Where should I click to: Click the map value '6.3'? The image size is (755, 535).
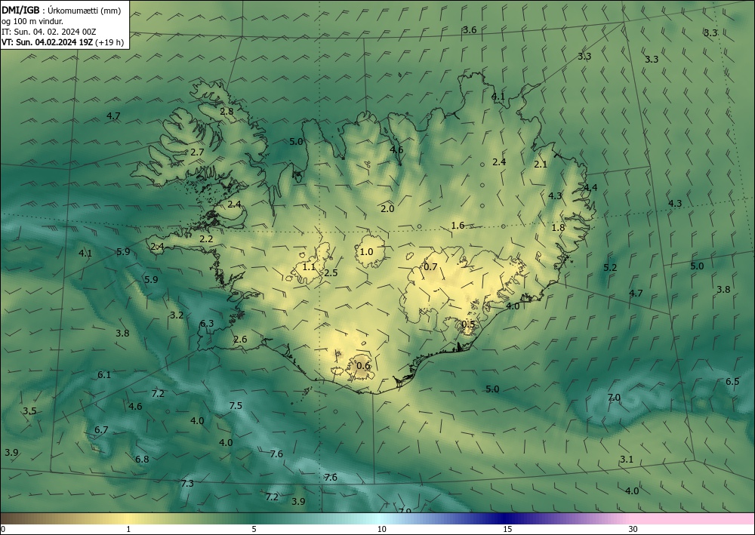point(207,323)
